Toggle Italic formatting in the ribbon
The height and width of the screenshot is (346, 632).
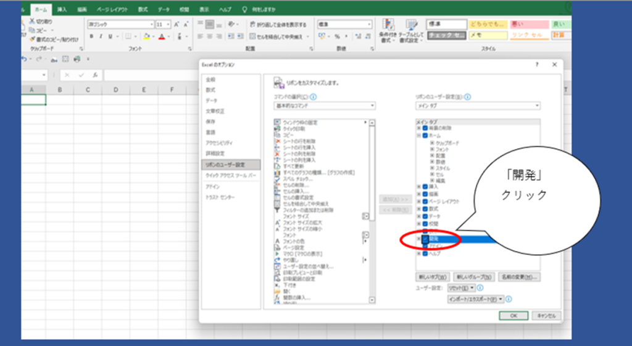pyautogui.click(x=101, y=36)
